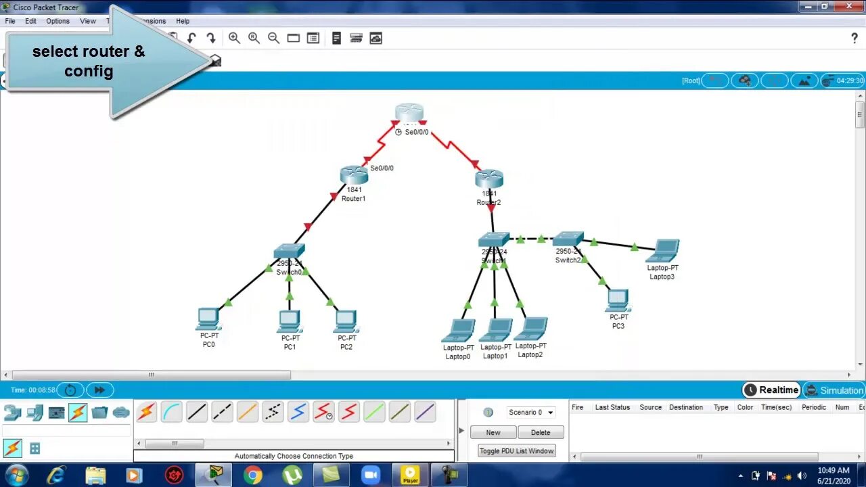Click the Delete scenario button

click(541, 432)
